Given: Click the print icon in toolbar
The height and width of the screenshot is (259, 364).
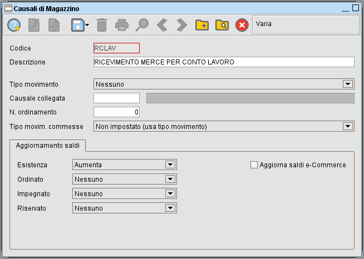Looking at the screenshot, I should [121, 25].
